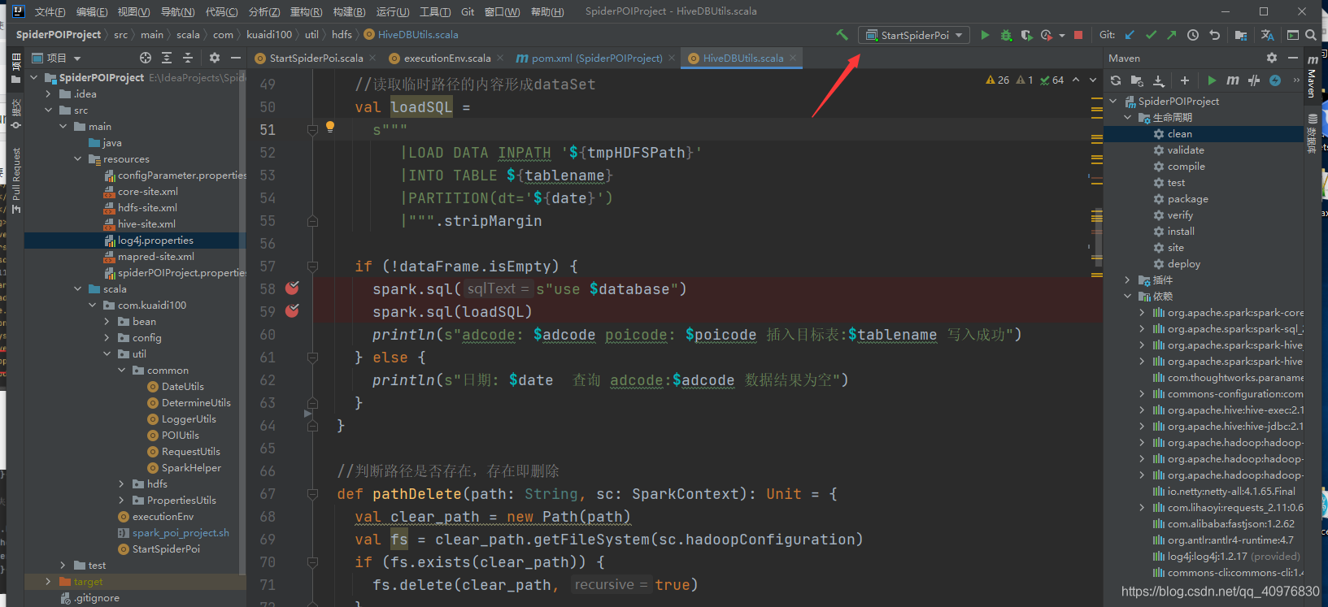
Task: Execute Maven goal m icon
Action: tap(1233, 80)
